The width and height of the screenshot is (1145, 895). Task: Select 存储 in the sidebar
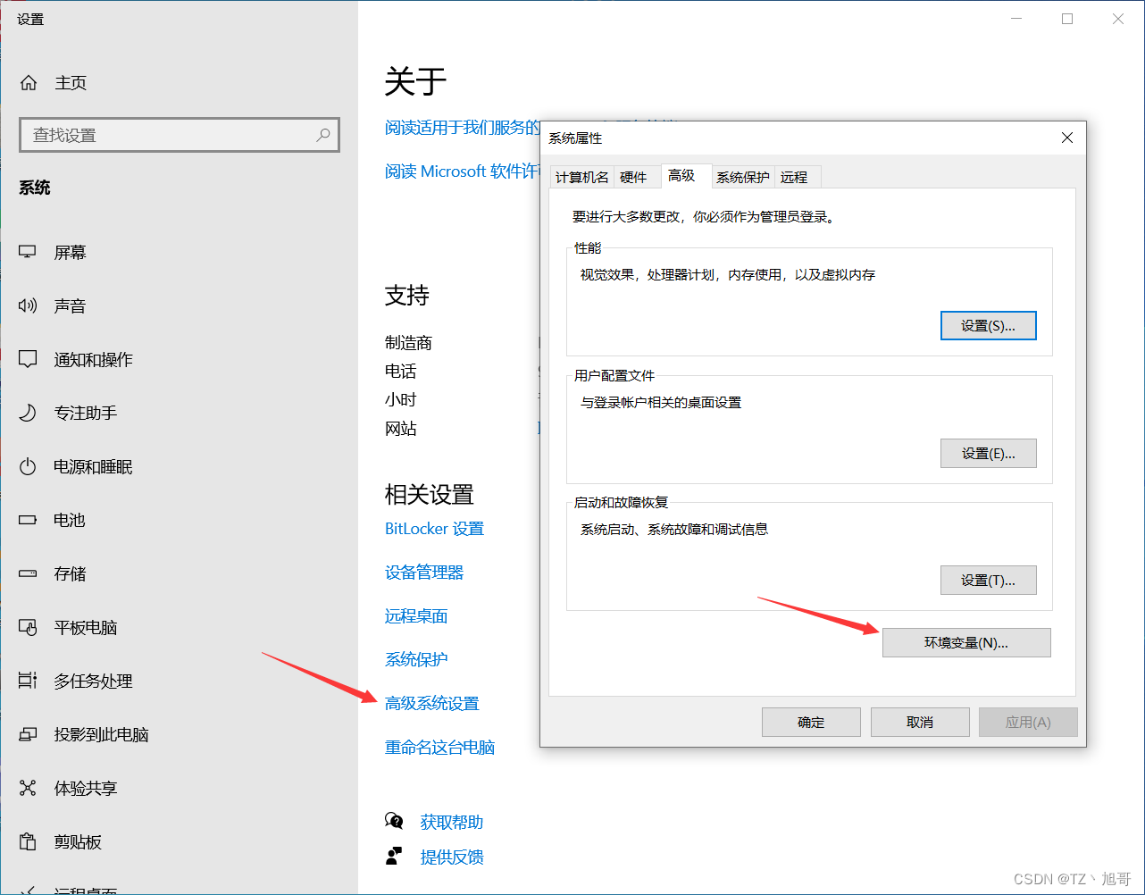tap(71, 573)
